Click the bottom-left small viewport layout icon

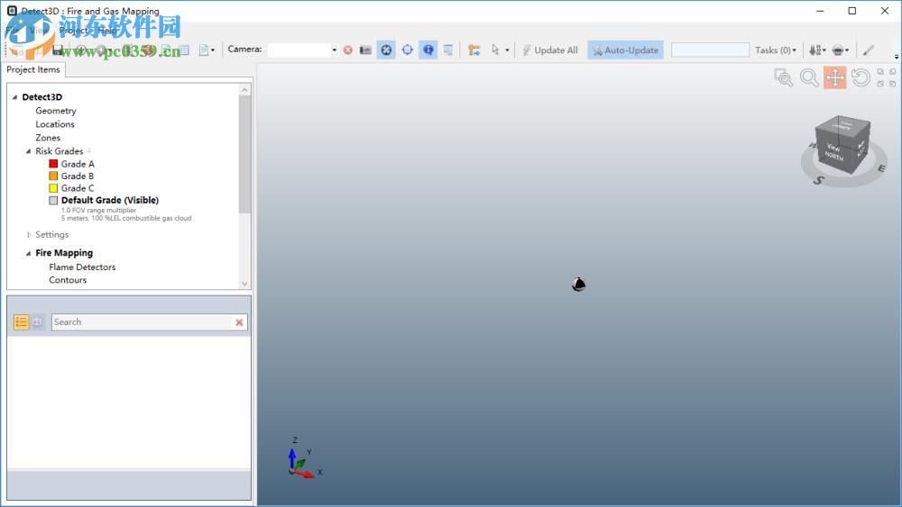[880, 84]
